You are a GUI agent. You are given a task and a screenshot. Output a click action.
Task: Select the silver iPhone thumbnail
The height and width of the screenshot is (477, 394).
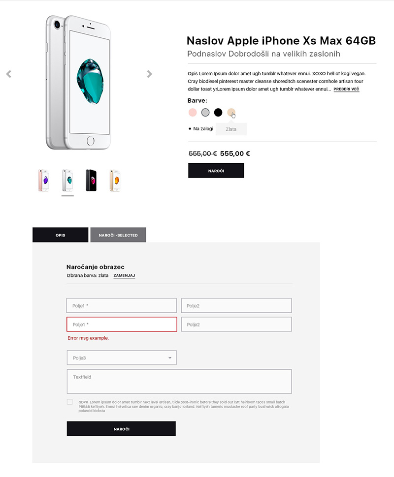[x=67, y=180]
